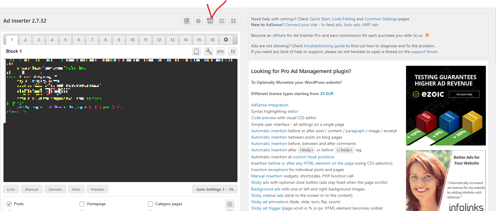Switch to block tab 14
This screenshot has height=211, width=496.
(185, 40)
